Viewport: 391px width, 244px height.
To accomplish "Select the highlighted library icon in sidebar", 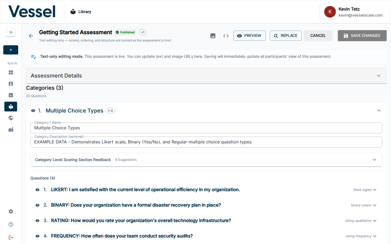I will [11, 107].
